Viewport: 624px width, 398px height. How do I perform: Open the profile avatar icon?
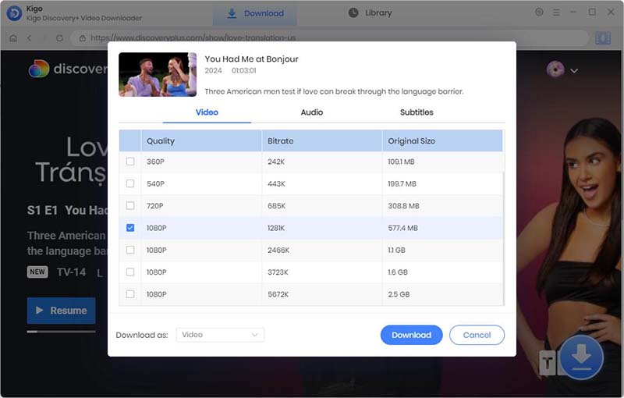pyautogui.click(x=555, y=69)
